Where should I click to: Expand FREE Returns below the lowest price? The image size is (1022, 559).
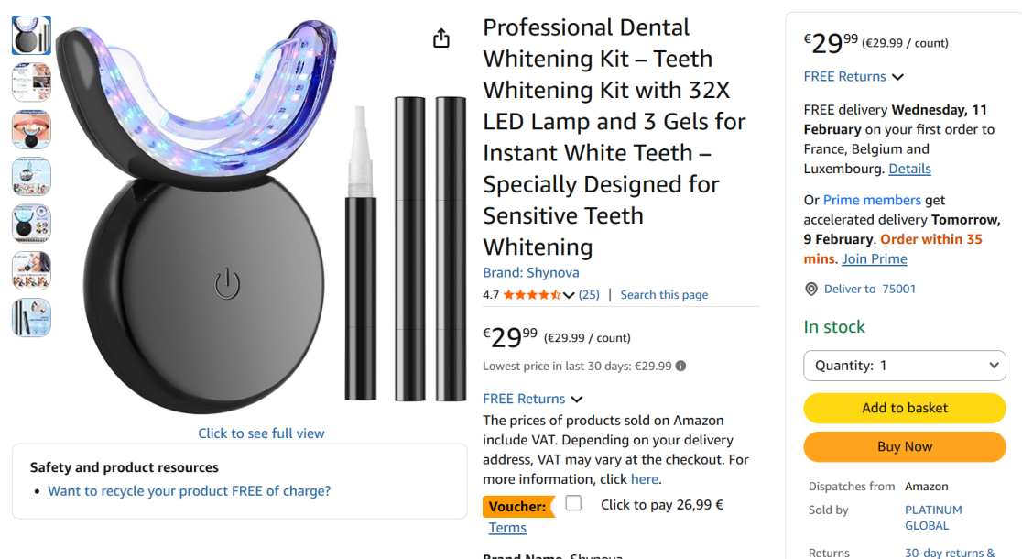point(532,400)
